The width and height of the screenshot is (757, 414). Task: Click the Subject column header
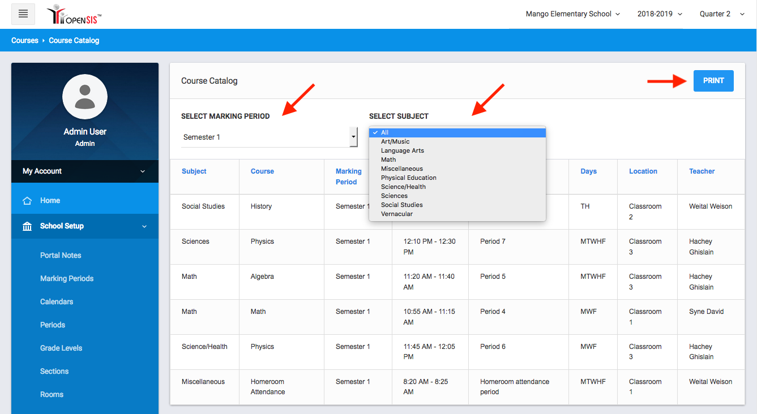194,171
